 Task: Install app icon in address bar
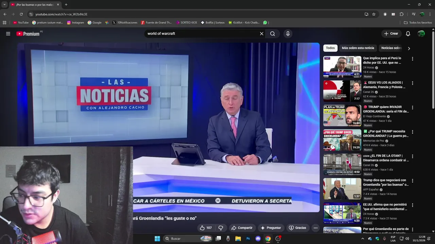point(366,14)
